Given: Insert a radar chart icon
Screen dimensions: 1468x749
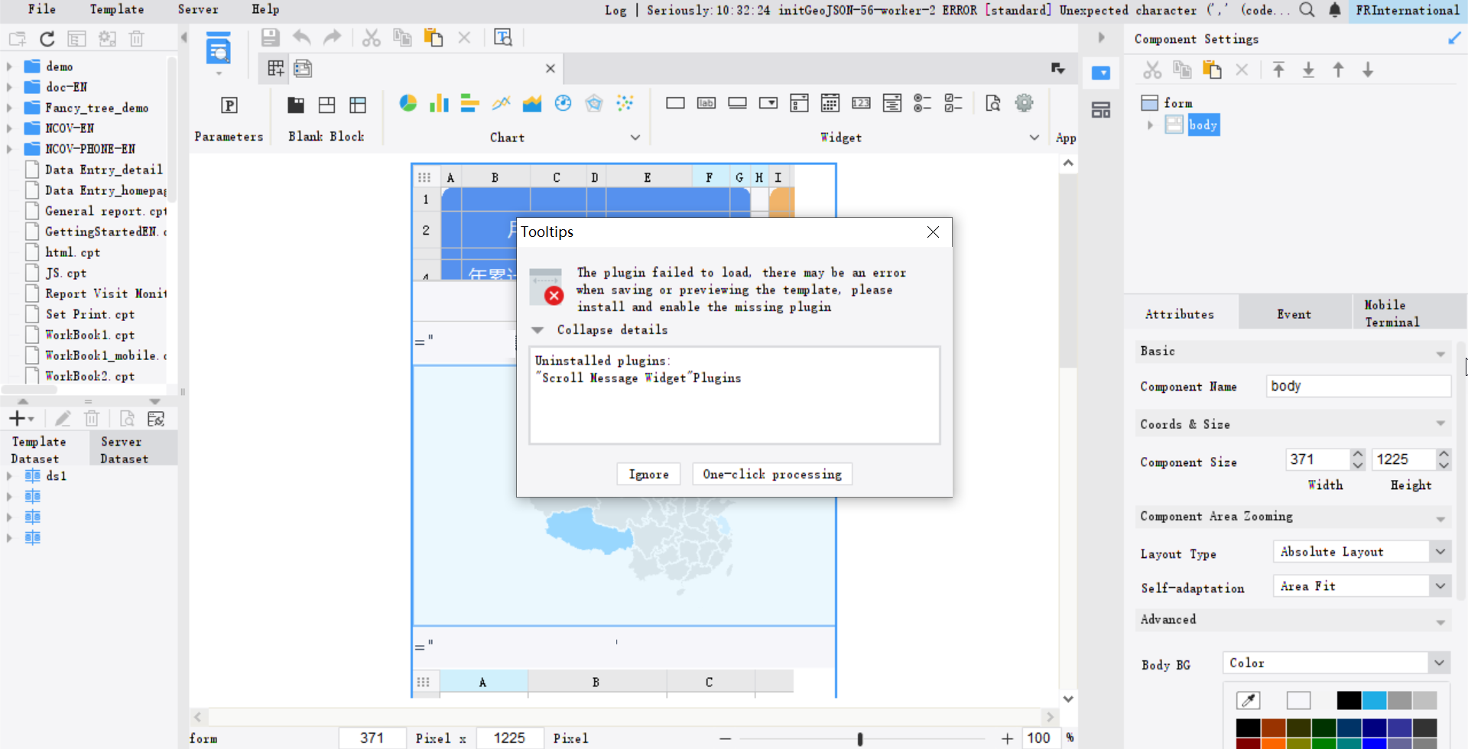Looking at the screenshot, I should tap(594, 103).
